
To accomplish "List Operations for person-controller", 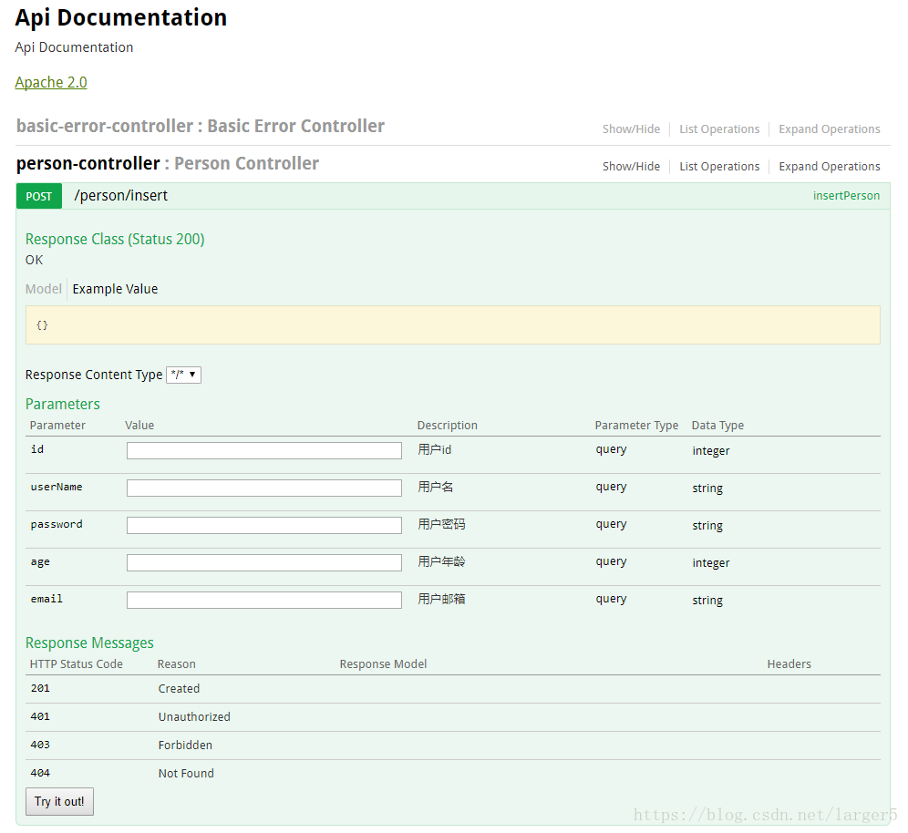I will pos(719,167).
